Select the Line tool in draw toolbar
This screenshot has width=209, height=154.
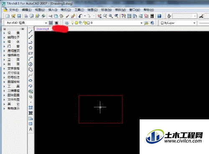pos(31,32)
